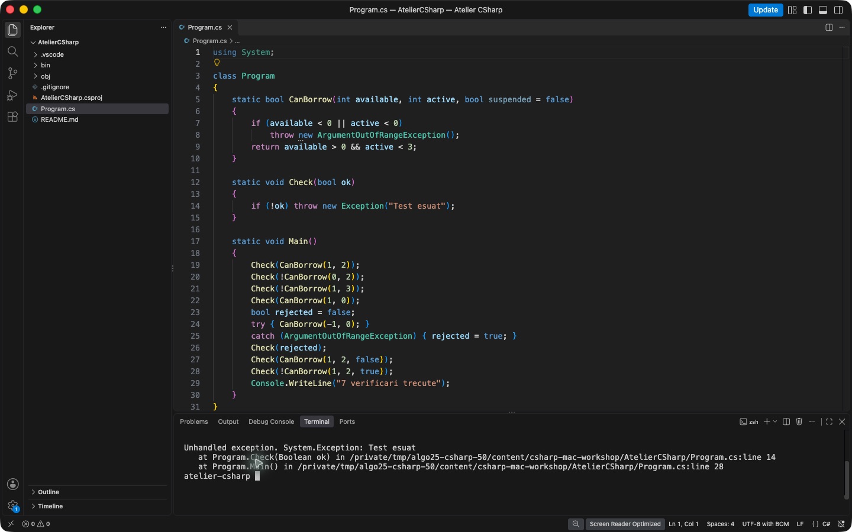Open notifications bell in status bar
This screenshot has width=852, height=532.
pos(841,524)
